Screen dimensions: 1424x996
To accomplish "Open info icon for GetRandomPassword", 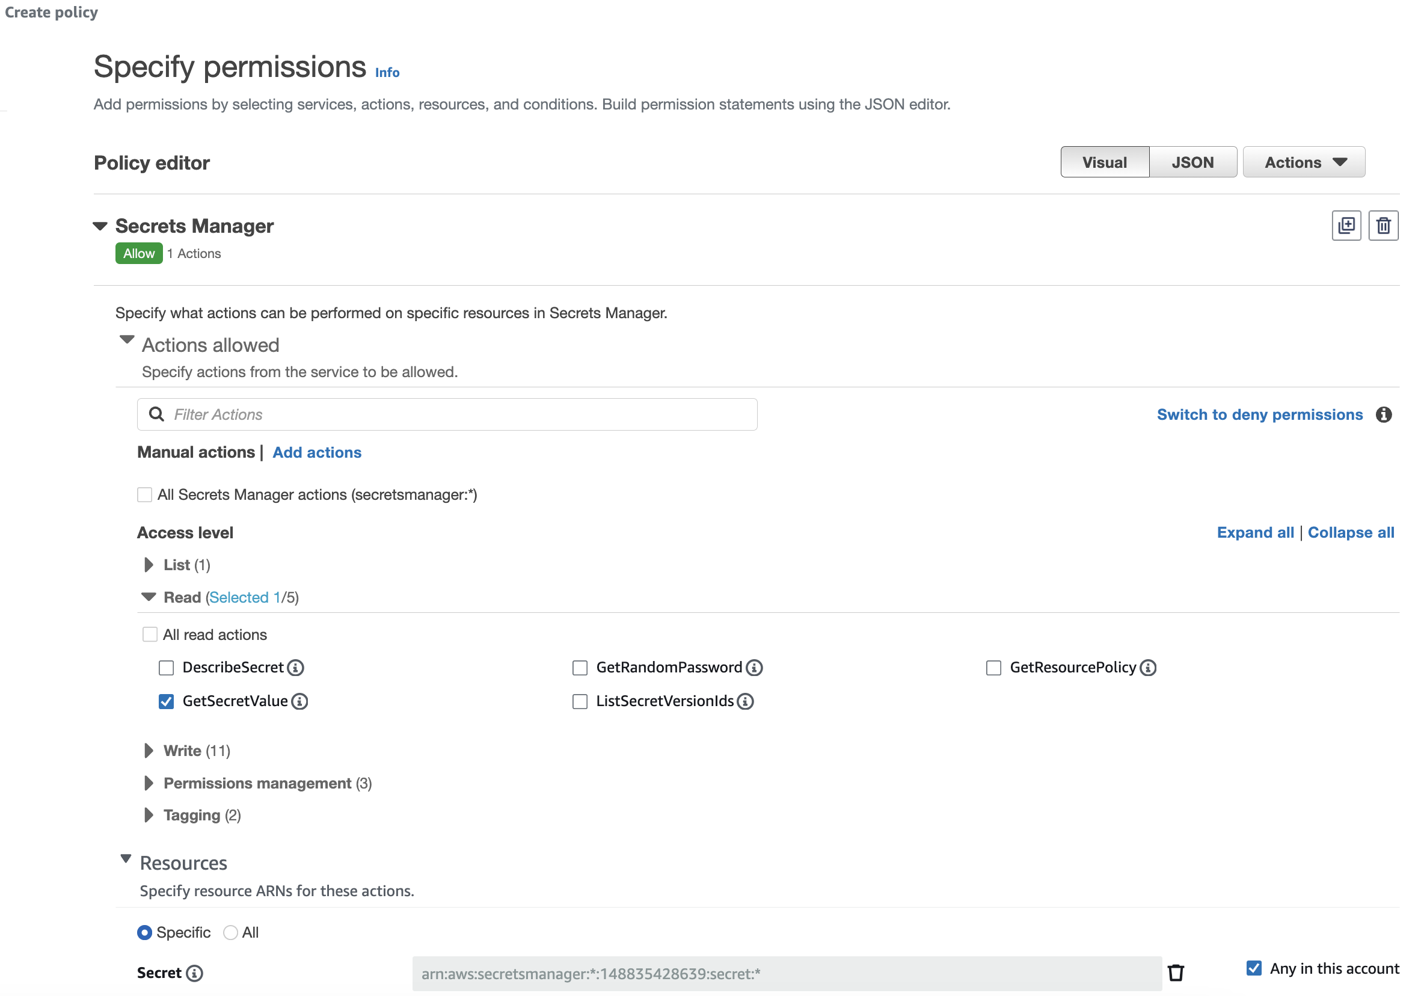I will pyautogui.click(x=754, y=667).
